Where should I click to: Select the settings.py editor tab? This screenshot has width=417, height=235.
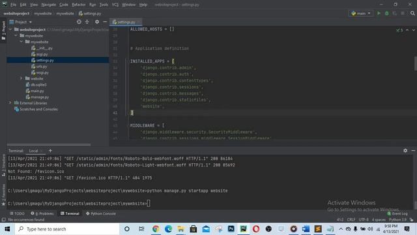click(126, 22)
